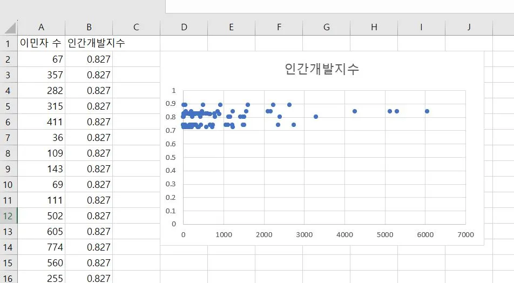Select column F header

(x=279, y=27)
